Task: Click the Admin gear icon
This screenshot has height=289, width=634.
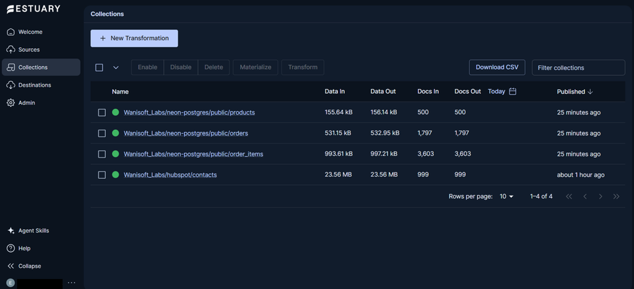Action: click(11, 103)
